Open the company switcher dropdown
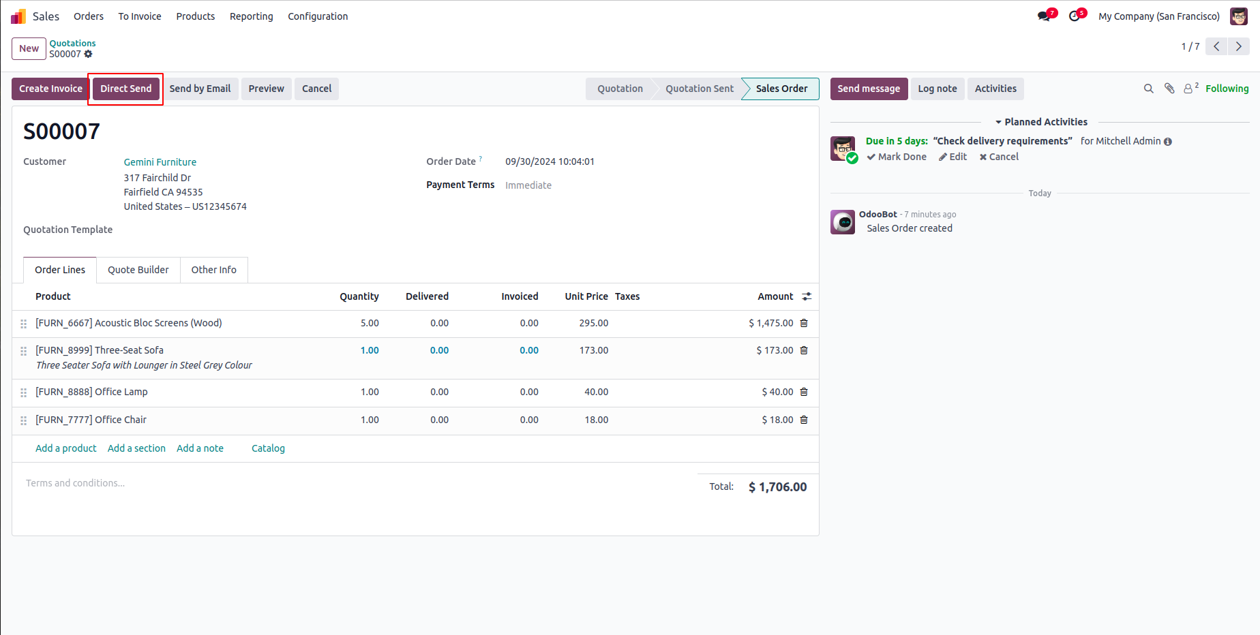1260x635 pixels. 1159,16
